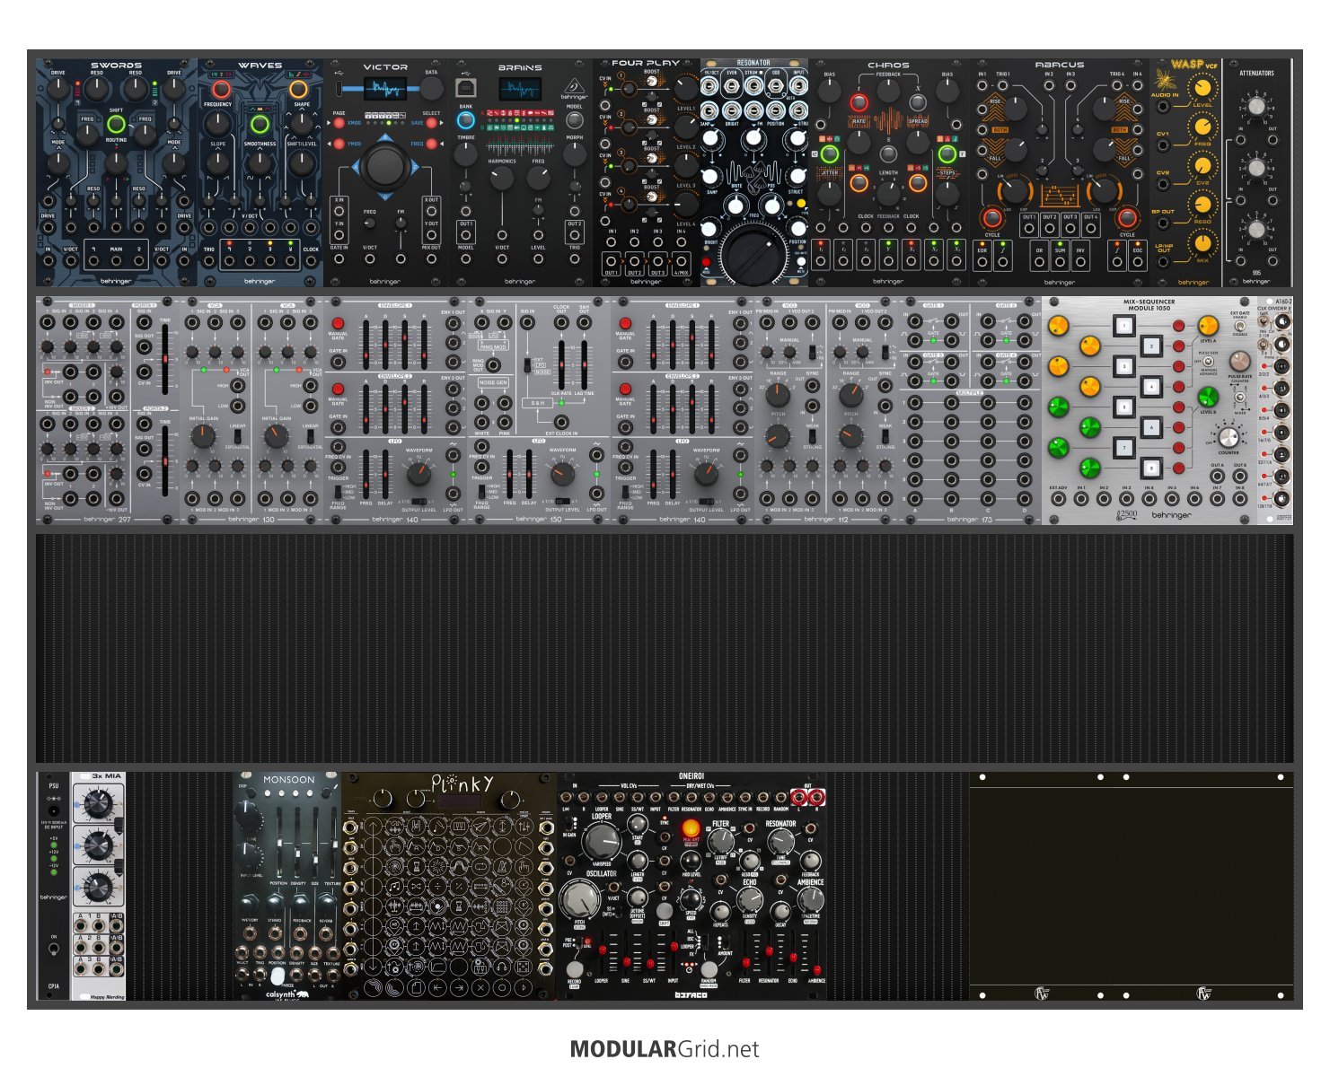Push step 1 button on Mix-Sequencer 1050
Image resolution: width=1330 pixels, height=1068 pixels.
(x=1124, y=326)
